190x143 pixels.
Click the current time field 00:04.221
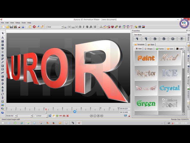tap(125, 108)
